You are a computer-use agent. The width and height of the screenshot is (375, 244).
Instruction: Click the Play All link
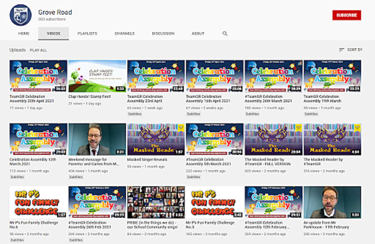click(38, 50)
